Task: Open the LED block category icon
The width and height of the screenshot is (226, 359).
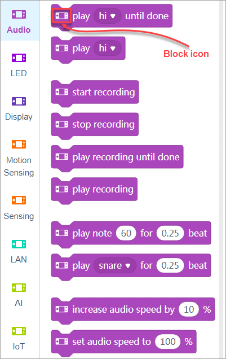Action: (19, 58)
